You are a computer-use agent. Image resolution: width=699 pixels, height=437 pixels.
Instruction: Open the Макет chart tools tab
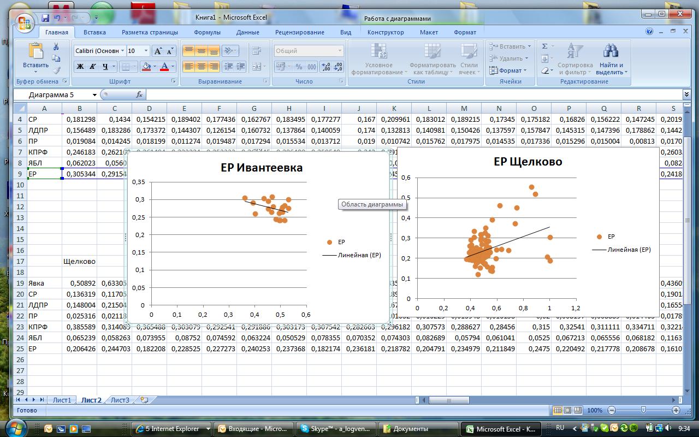coord(429,32)
